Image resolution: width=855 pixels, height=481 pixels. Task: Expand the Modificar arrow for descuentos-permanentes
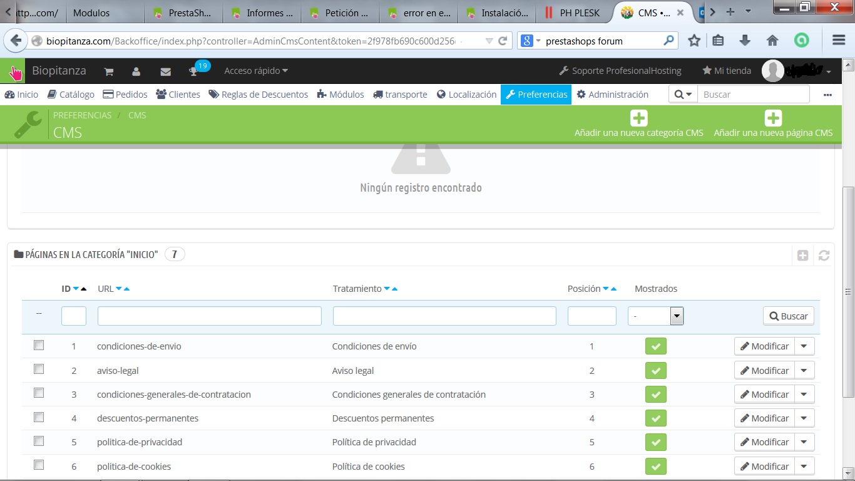[804, 418]
